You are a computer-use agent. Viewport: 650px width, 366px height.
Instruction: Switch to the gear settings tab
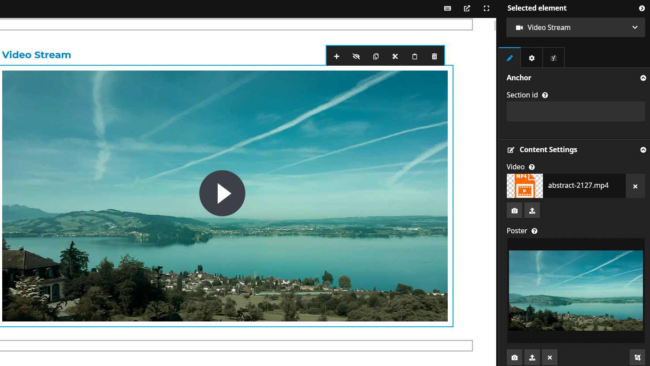(531, 58)
